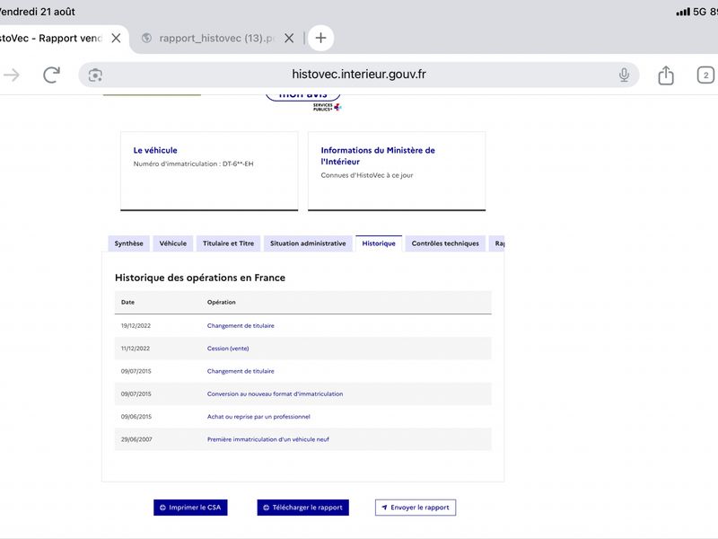
Task: Tap the camera search icon in address bar
Action: point(95,75)
